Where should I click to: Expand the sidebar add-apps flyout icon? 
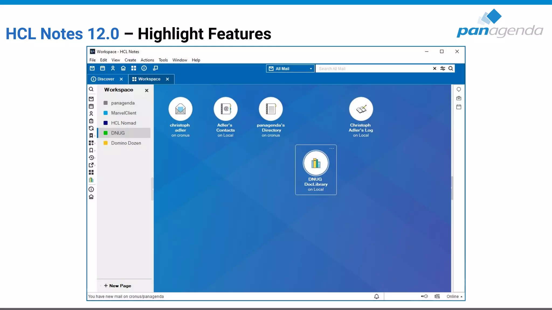point(91,143)
